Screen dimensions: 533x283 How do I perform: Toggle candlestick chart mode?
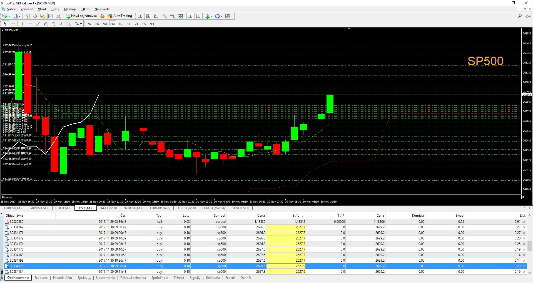(x=148, y=16)
